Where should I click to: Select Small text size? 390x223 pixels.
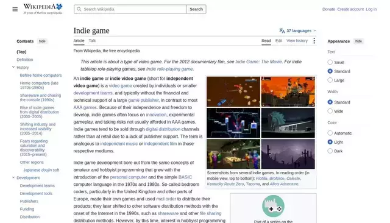(x=330, y=62)
